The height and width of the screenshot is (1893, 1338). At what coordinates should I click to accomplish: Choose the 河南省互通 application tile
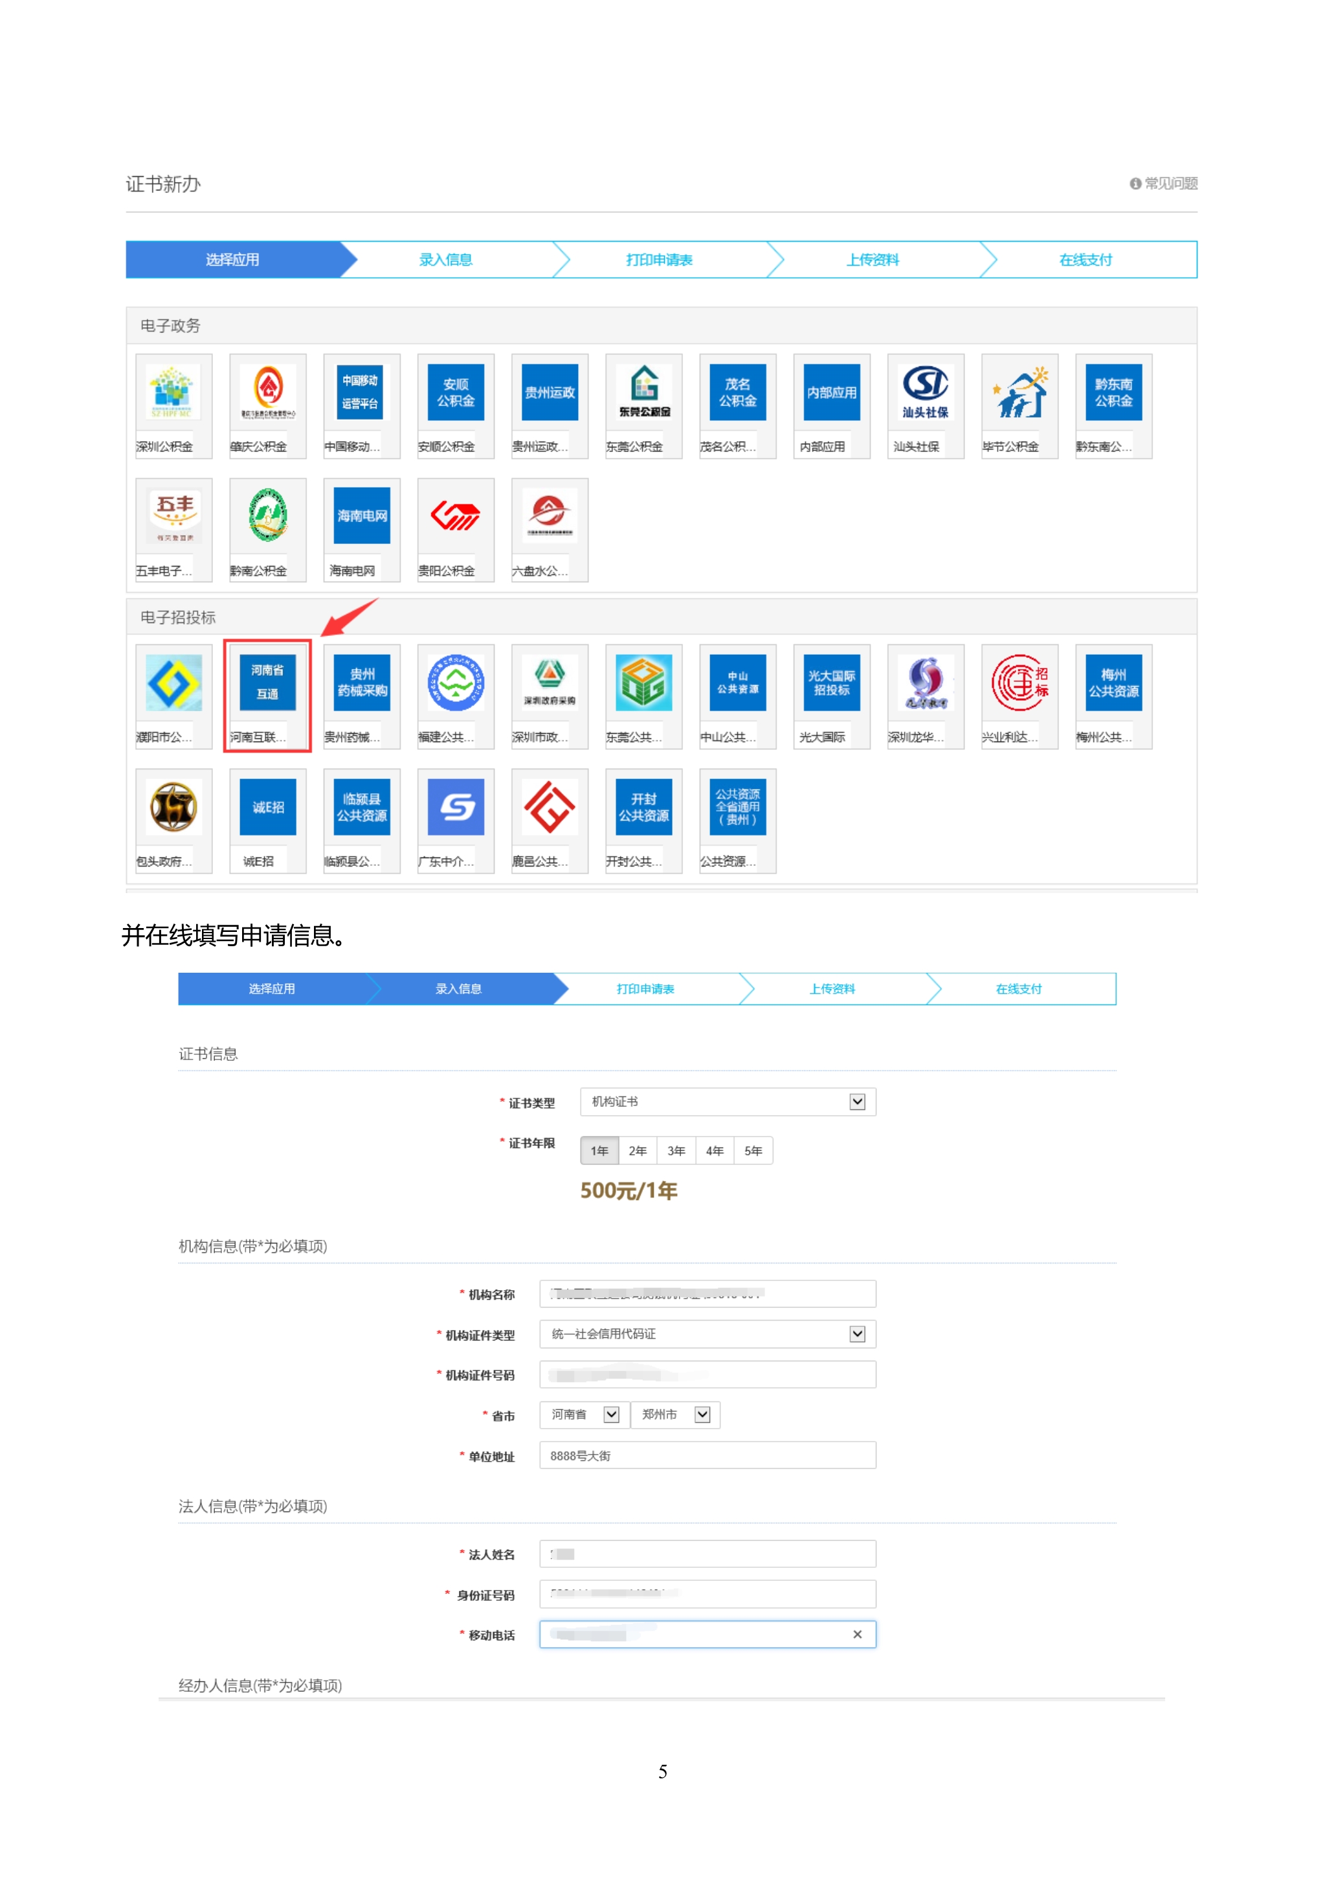click(268, 697)
